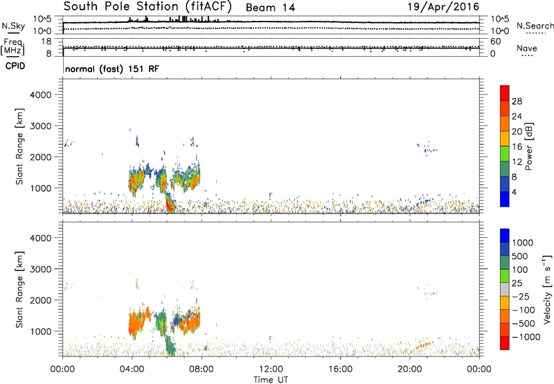Select the "Time UT" axis title
Image resolution: width=554 pixels, height=384 pixels.
[x=271, y=380]
